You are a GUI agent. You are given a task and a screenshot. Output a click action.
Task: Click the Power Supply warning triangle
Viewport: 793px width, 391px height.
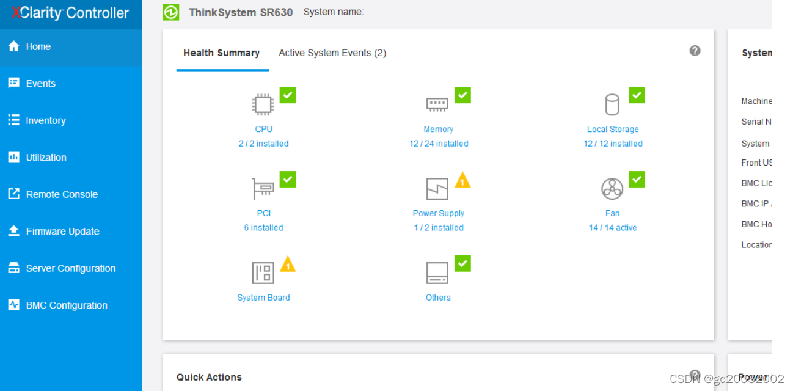point(462,180)
